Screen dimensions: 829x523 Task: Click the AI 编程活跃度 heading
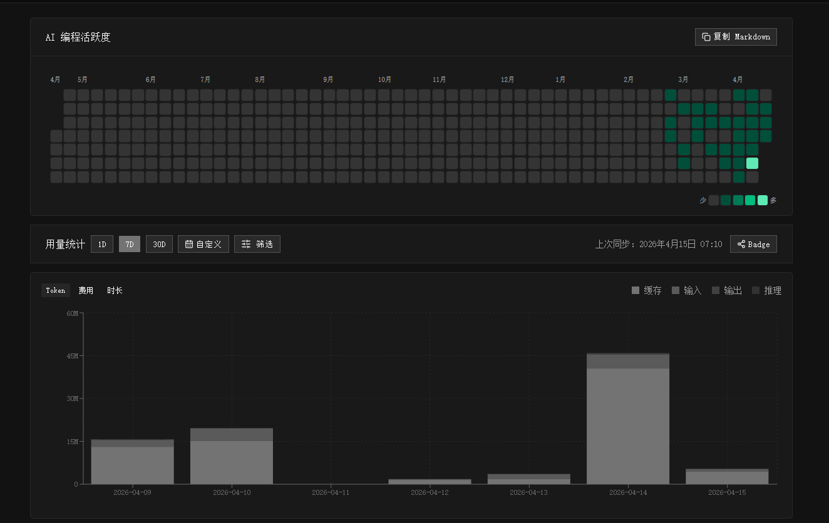[x=78, y=37]
